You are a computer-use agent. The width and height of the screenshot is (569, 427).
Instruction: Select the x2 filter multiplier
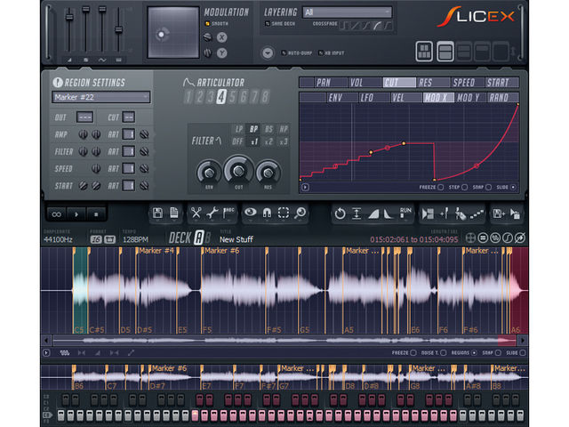click(268, 141)
